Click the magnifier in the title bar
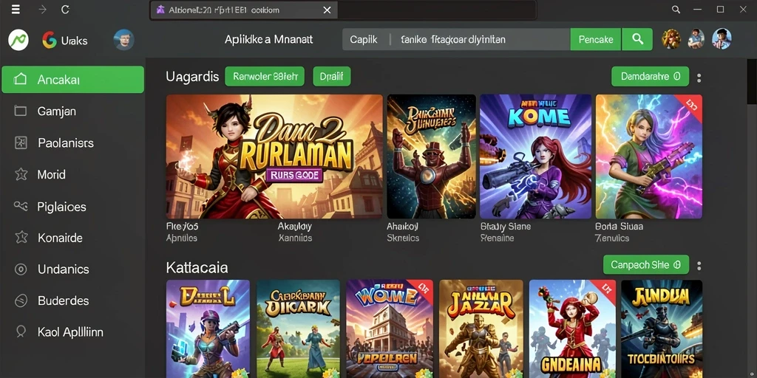Viewport: 757px width, 378px height. point(676,9)
